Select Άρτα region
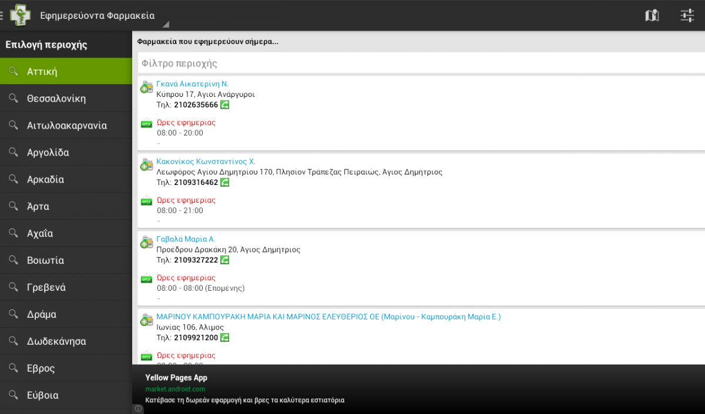 coord(66,206)
